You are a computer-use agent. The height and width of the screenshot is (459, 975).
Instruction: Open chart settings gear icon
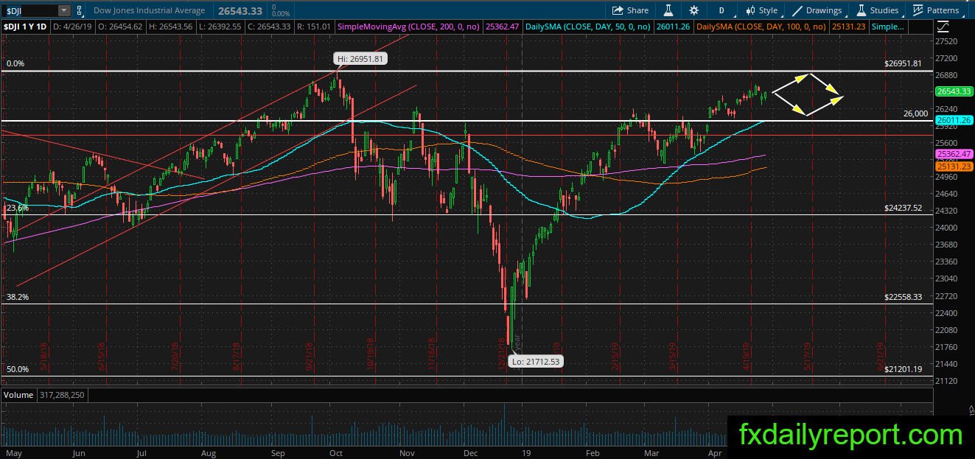(693, 10)
